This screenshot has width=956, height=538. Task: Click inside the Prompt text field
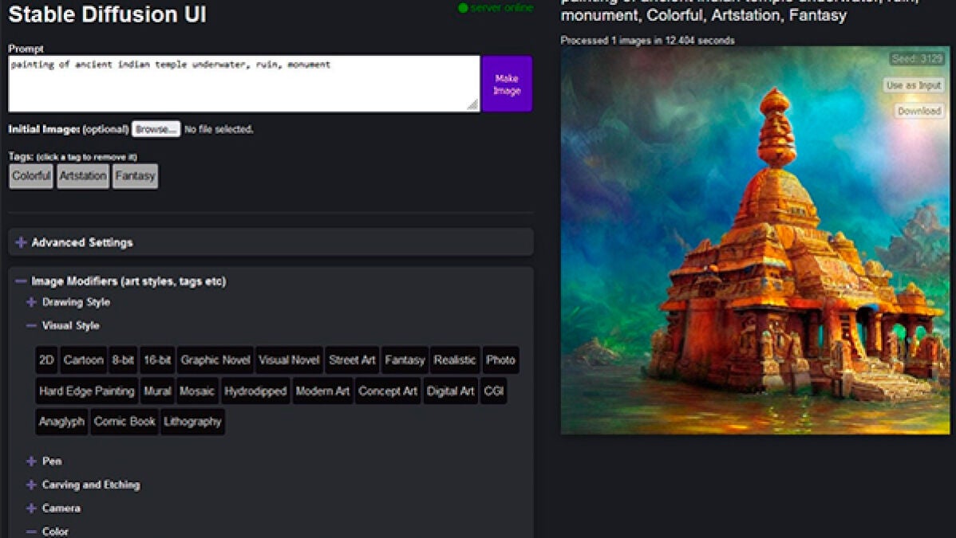coord(243,84)
